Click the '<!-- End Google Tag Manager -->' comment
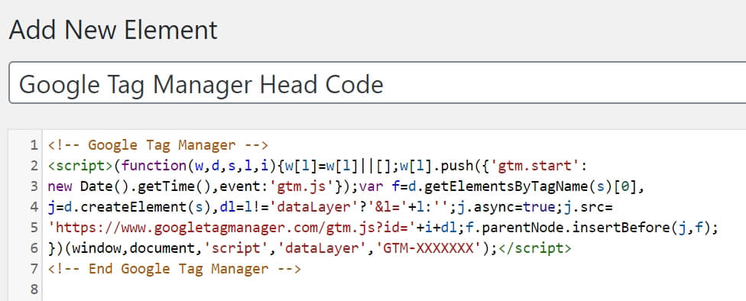The height and width of the screenshot is (301, 746). 174,269
